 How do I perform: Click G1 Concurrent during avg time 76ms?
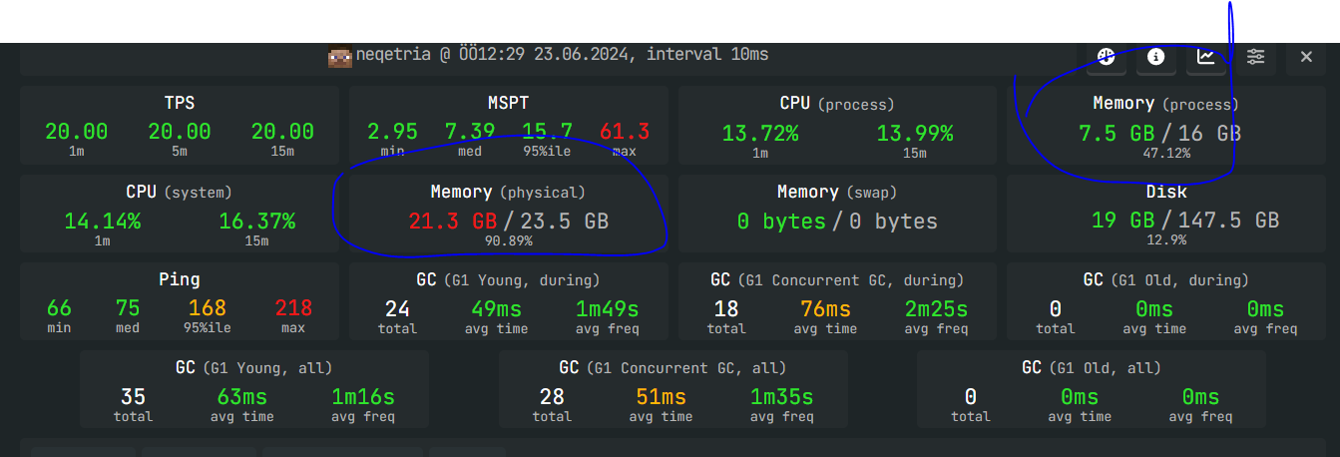pyautogui.click(x=826, y=309)
